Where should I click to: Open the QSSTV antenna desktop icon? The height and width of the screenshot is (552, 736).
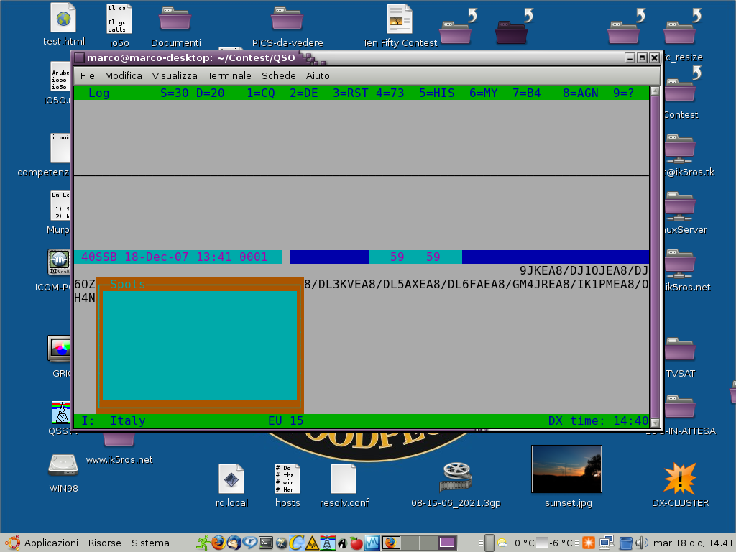[61, 418]
